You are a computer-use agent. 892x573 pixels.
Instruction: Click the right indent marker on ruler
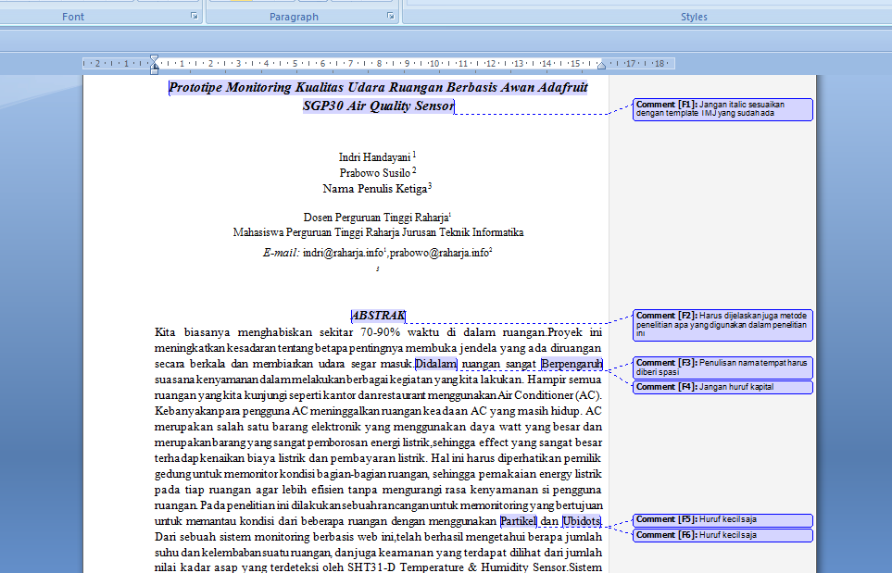click(x=601, y=67)
